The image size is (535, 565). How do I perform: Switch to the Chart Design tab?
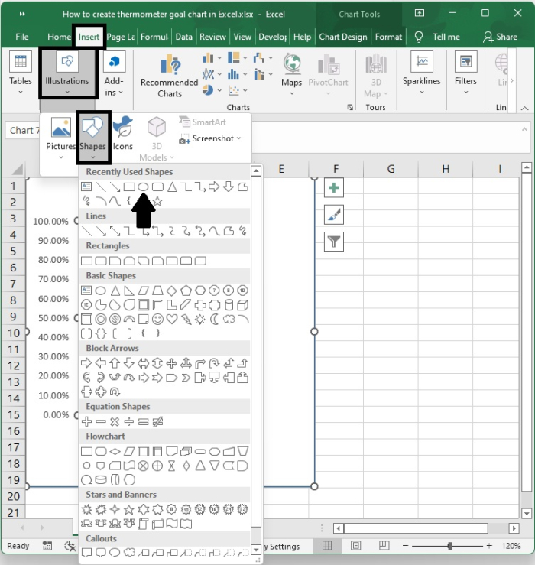(x=343, y=37)
